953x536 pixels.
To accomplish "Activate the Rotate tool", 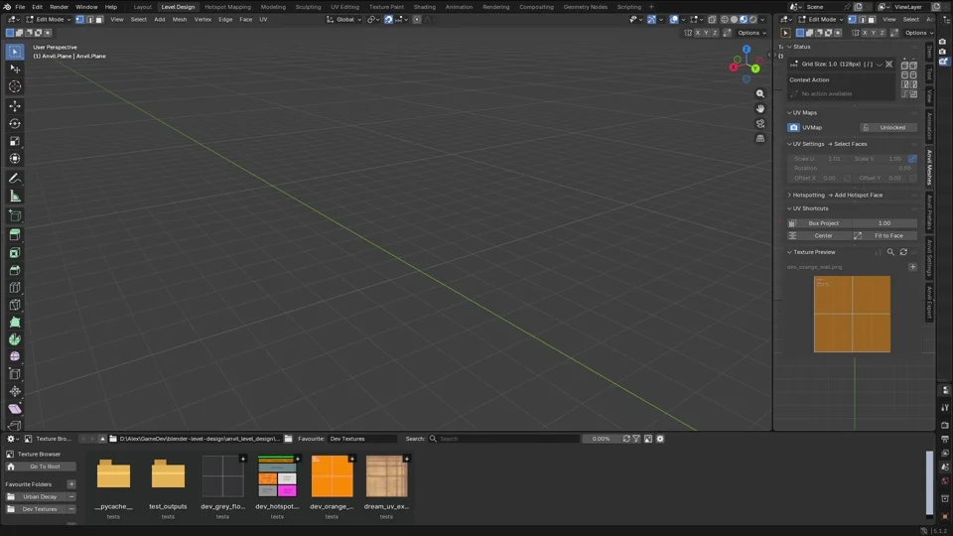I will tap(15, 123).
